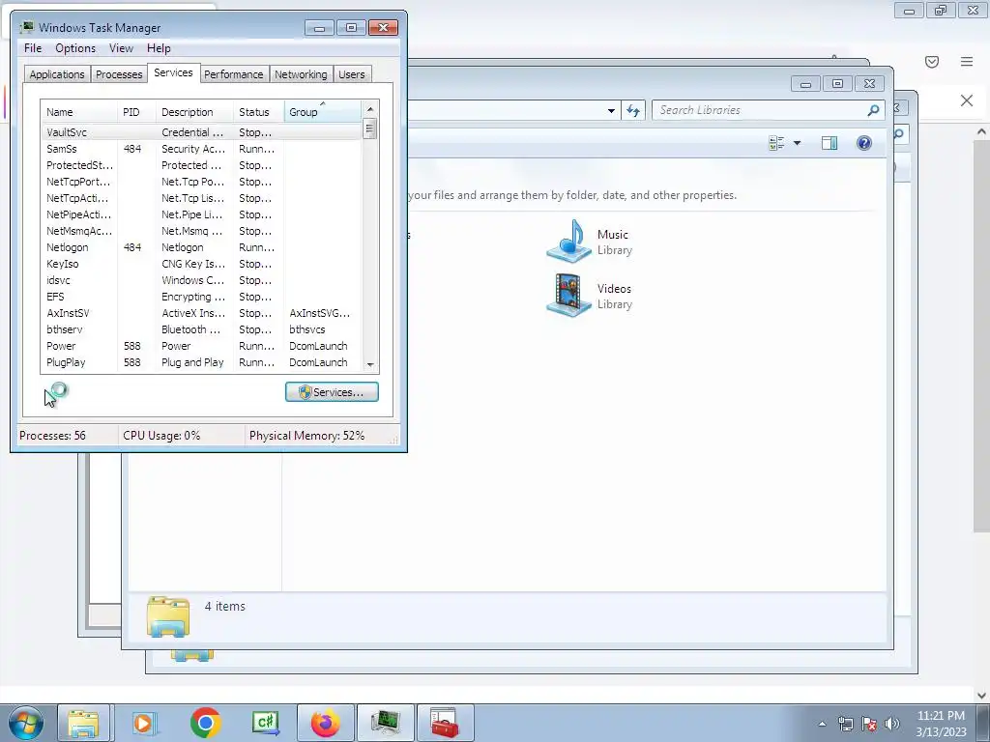This screenshot has height=742, width=990.
Task: Open the C# application on taskbar
Action: 266,723
